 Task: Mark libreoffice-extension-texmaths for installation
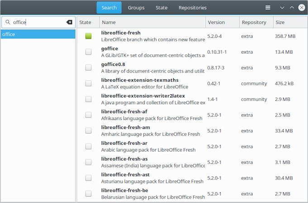88,83
